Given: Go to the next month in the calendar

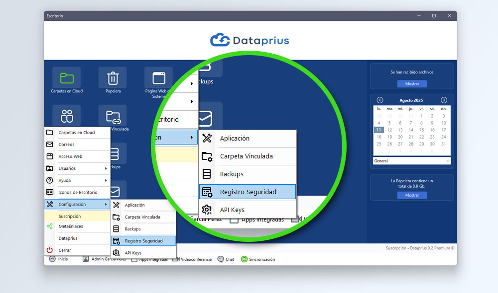Looking at the screenshot, I should [x=444, y=100].
